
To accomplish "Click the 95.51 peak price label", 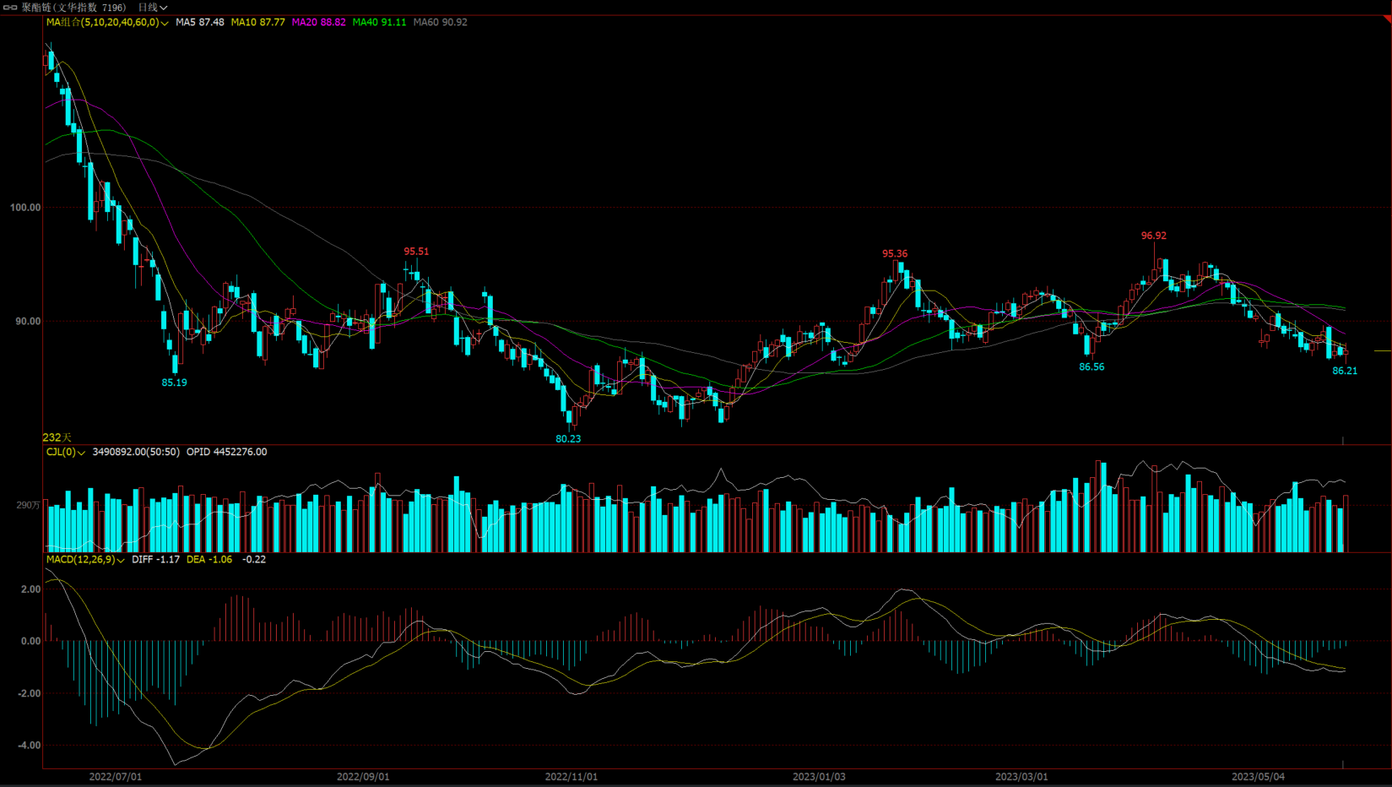I will point(416,252).
